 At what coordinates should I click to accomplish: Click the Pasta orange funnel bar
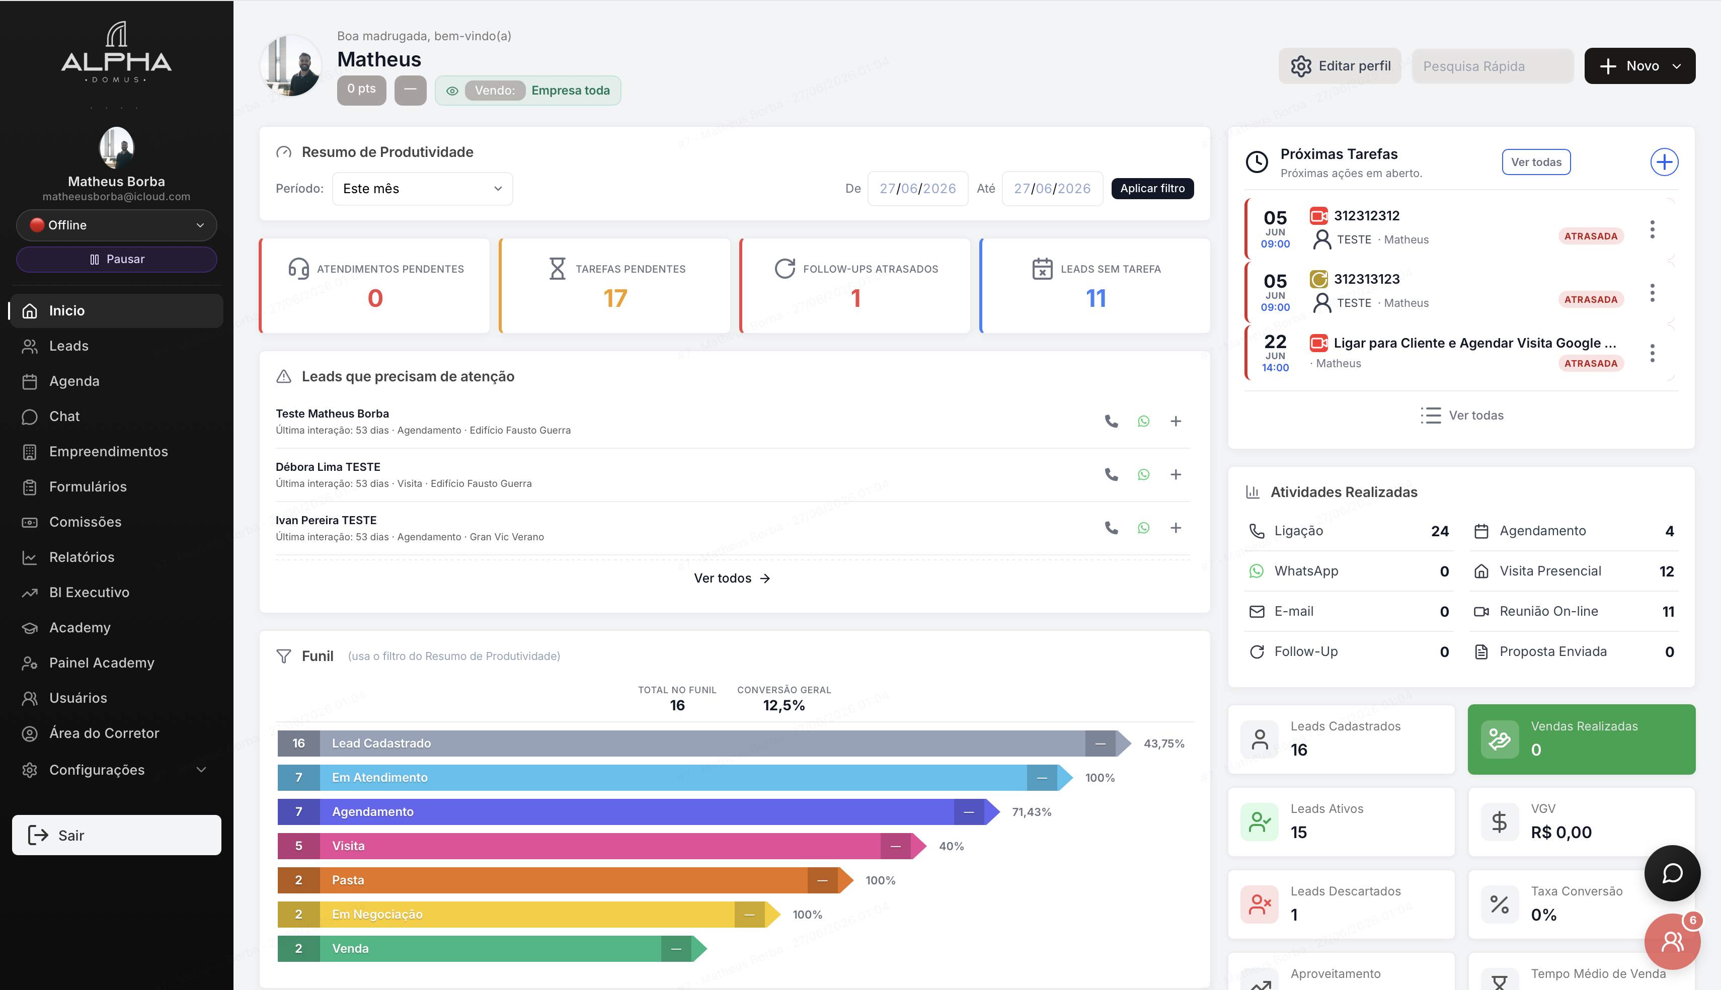565,880
